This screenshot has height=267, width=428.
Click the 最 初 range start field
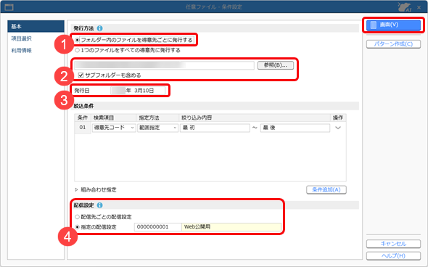(x=215, y=128)
